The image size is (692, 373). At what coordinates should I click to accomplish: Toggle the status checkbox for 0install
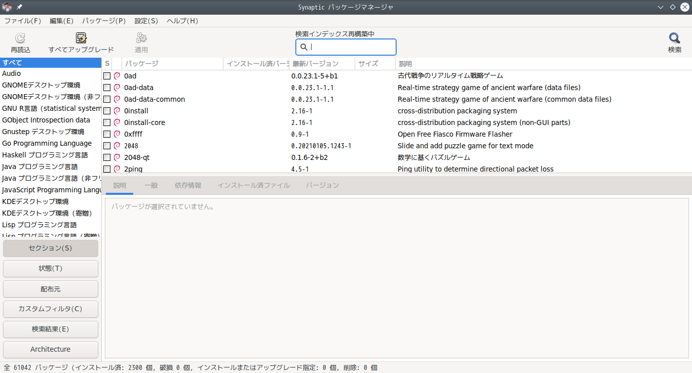click(107, 111)
